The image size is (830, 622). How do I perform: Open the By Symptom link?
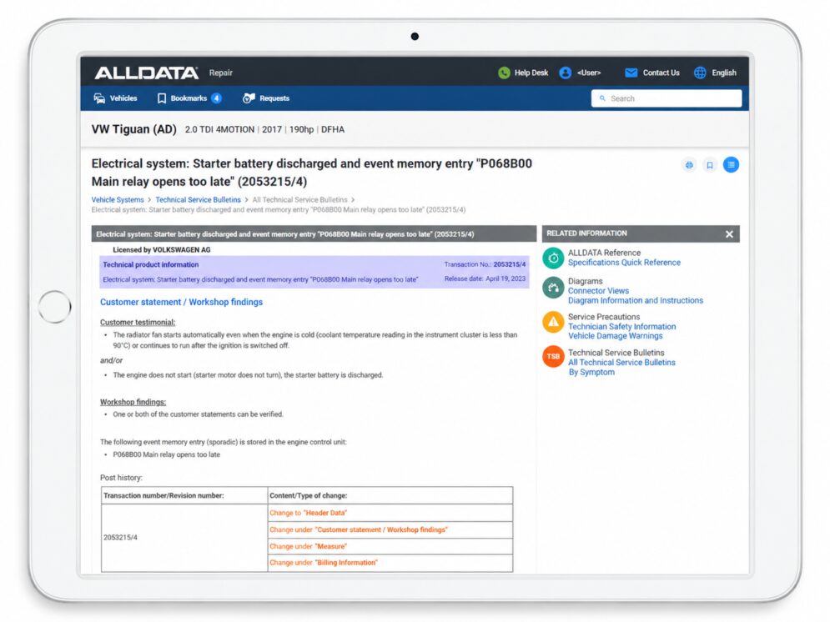[x=591, y=373]
